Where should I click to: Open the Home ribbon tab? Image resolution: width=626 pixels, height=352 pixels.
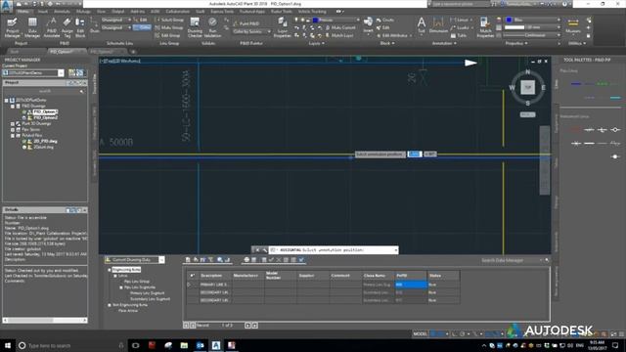tap(23, 12)
